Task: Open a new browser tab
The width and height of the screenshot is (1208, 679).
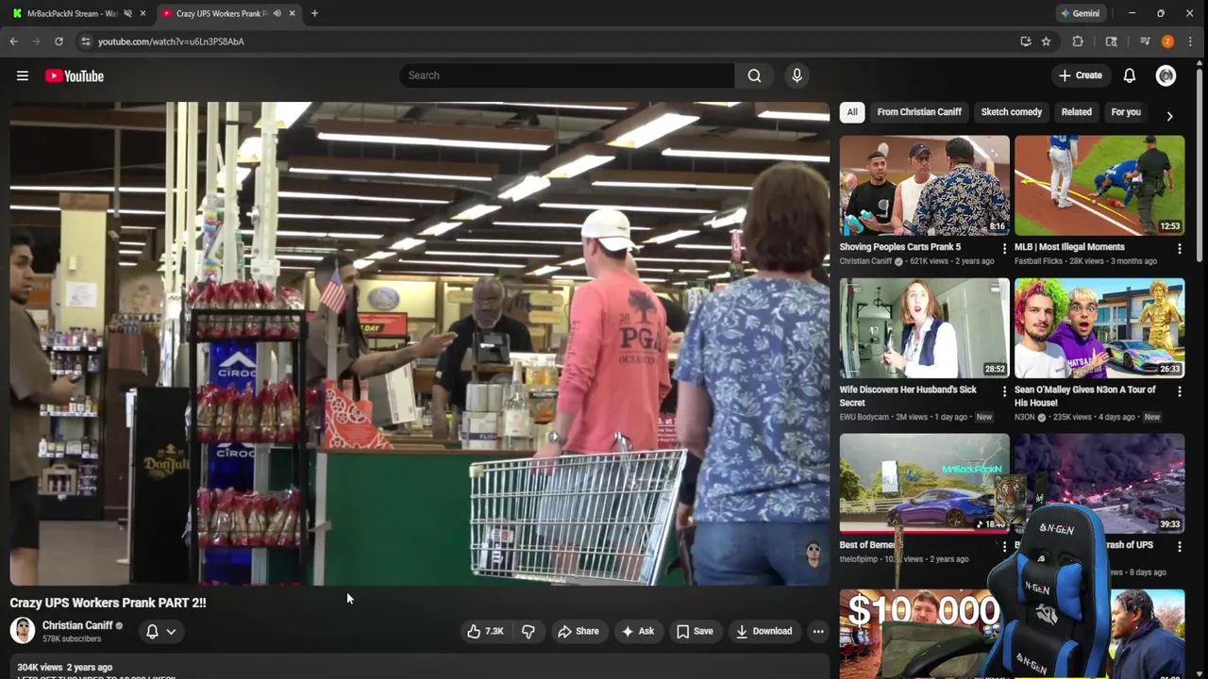Action: 314,13
